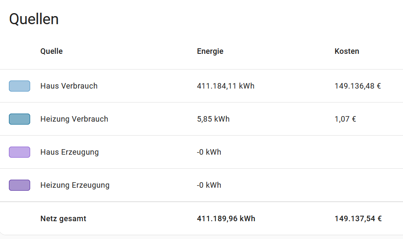403x239 pixels.
Task: Click Heizung Erzeugung's -0 kWh value
Action: click(209, 185)
